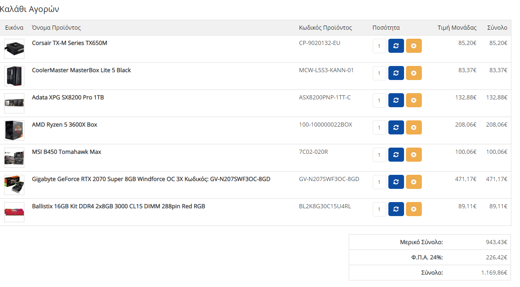Viewport: 520px width, 287px height.
Task: Select the Φ.Π.Α. 24% value 226,42€
Action: pos(497,257)
